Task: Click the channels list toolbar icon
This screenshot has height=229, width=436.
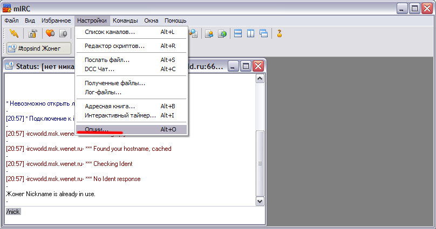Action: coord(63,33)
